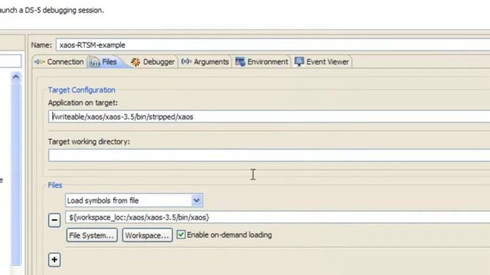Go to the Environment tab
The image size is (490, 275).
click(x=262, y=62)
